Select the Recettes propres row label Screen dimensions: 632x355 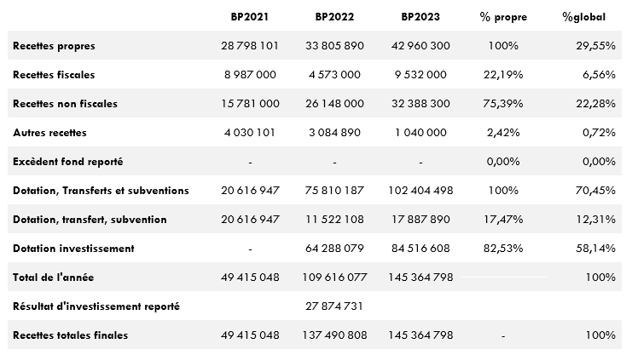(x=55, y=46)
